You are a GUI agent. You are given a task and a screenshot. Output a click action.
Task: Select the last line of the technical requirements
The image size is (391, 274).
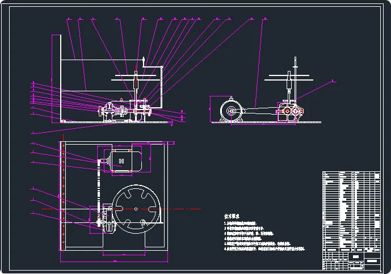264,249
